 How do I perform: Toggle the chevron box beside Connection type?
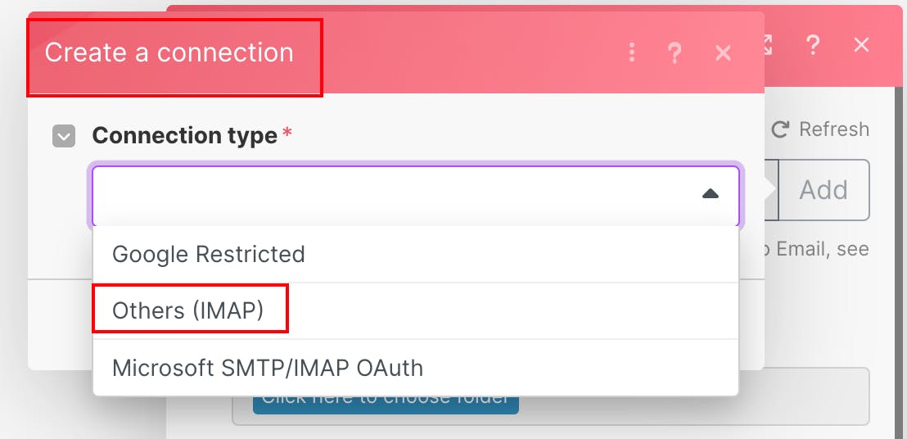pyautogui.click(x=64, y=136)
